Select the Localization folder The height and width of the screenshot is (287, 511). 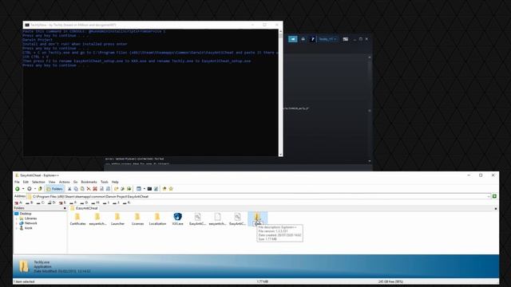[157, 219]
